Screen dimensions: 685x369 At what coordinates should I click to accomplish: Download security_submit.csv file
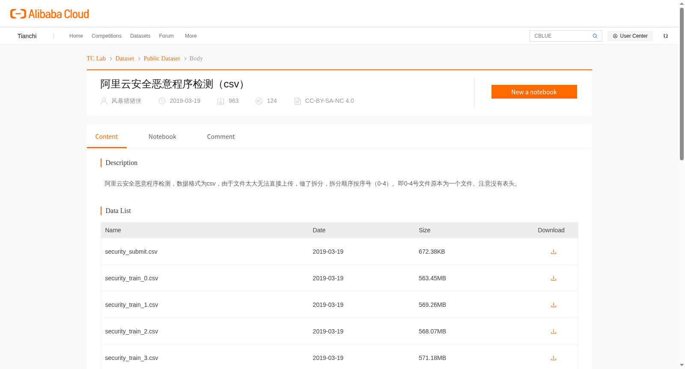tap(554, 252)
